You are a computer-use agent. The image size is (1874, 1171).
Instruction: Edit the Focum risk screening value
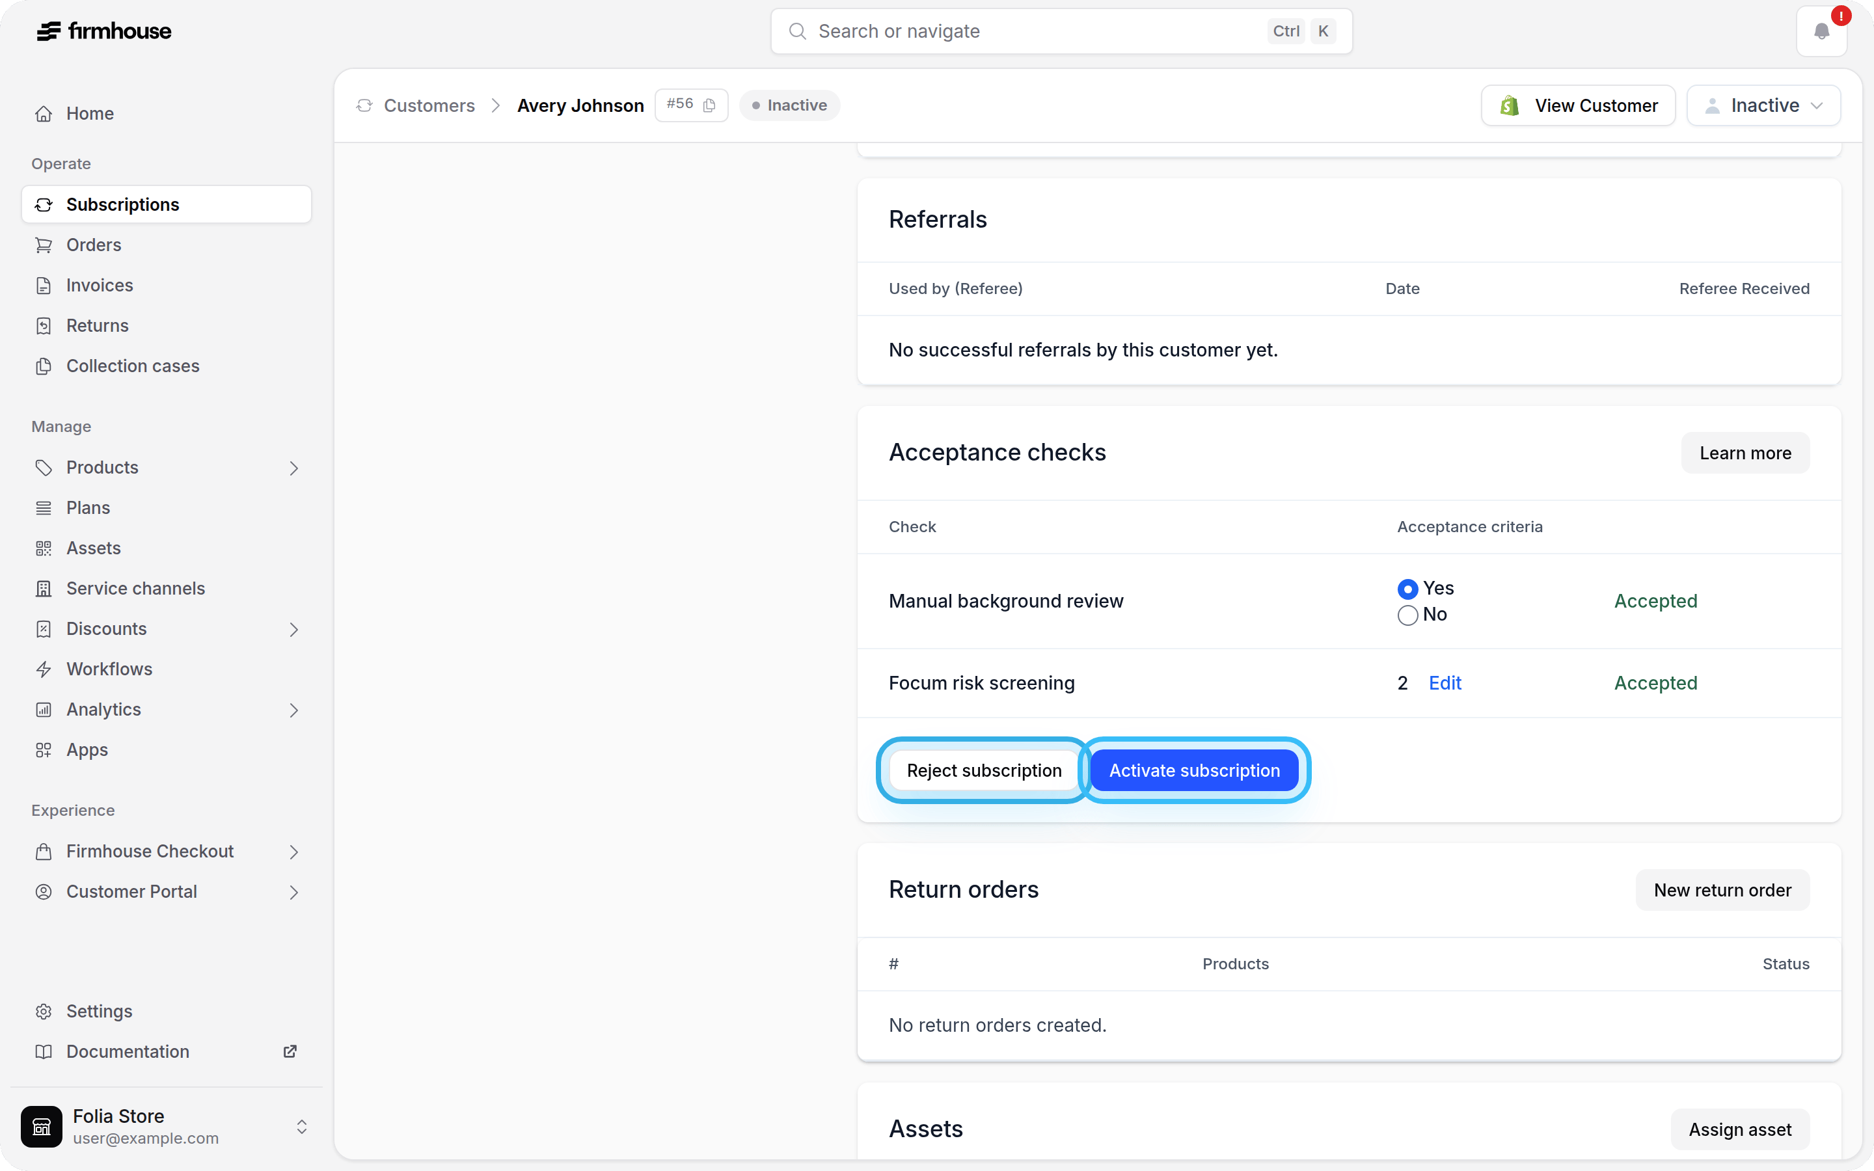click(x=1445, y=683)
